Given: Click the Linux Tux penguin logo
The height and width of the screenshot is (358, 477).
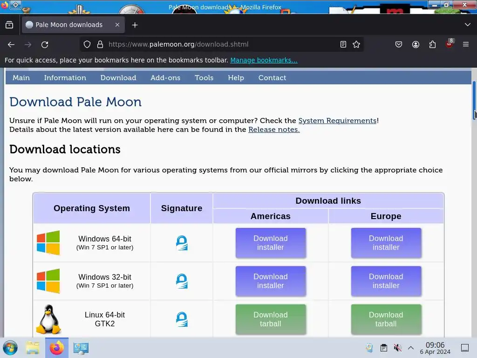Looking at the screenshot, I should 48,319.
